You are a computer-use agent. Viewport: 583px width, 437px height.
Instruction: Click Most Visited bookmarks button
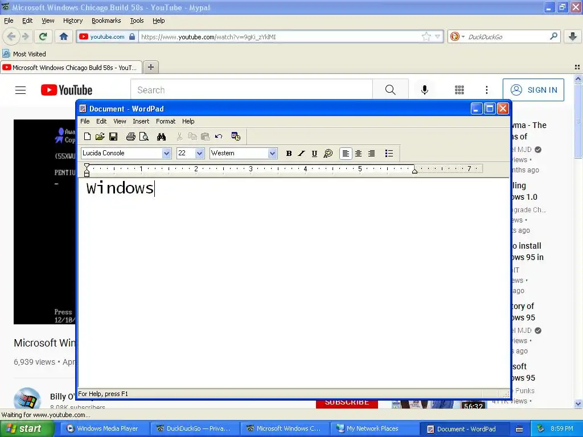tap(24, 54)
